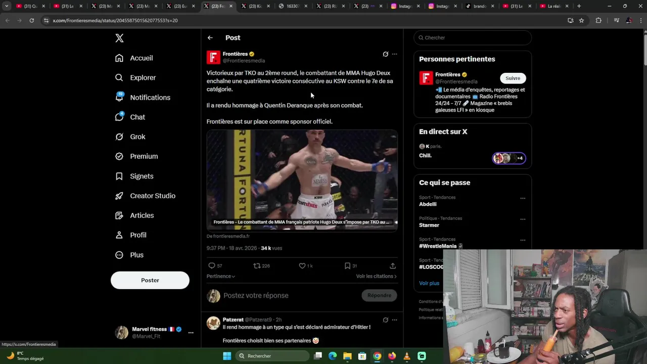Screen dimensions: 647x364
Task: Open Notifications bell icon
Action: [119, 97]
